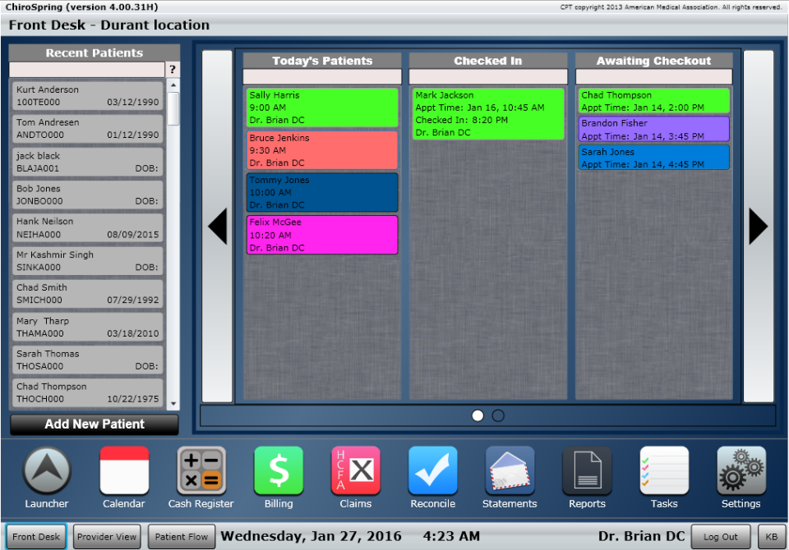This screenshot has width=789, height=550.
Task: Click recent patients scrollbar up arrow
Action: (173, 85)
